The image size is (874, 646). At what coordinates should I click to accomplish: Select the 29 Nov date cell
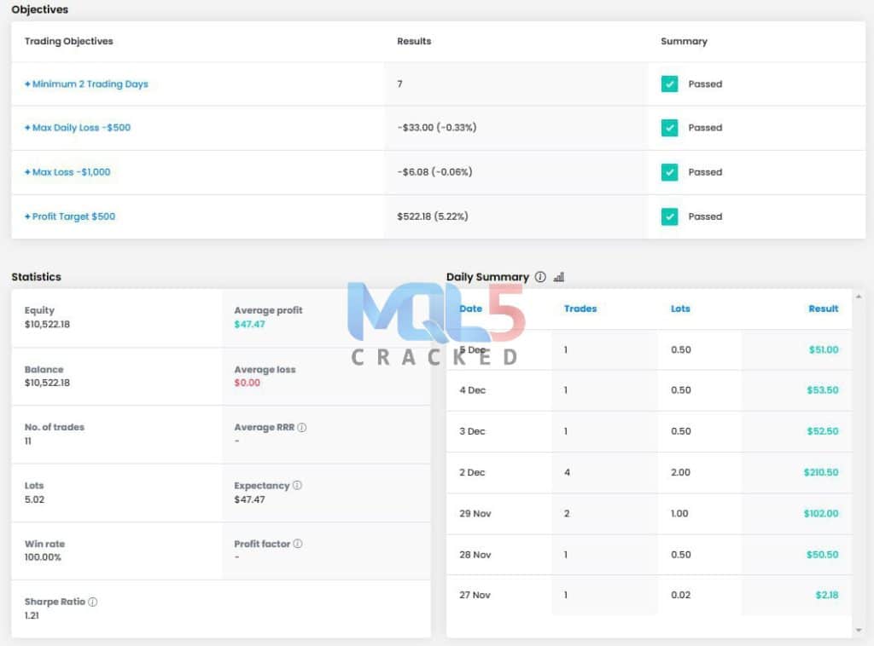(x=475, y=514)
